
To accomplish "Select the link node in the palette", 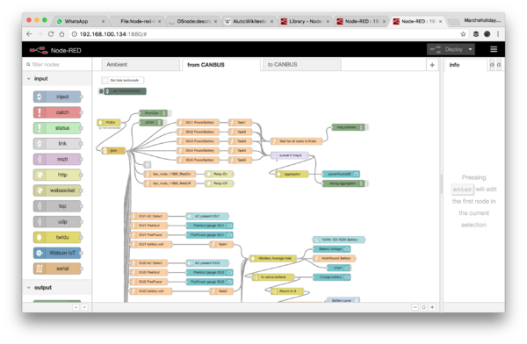I will [x=57, y=143].
